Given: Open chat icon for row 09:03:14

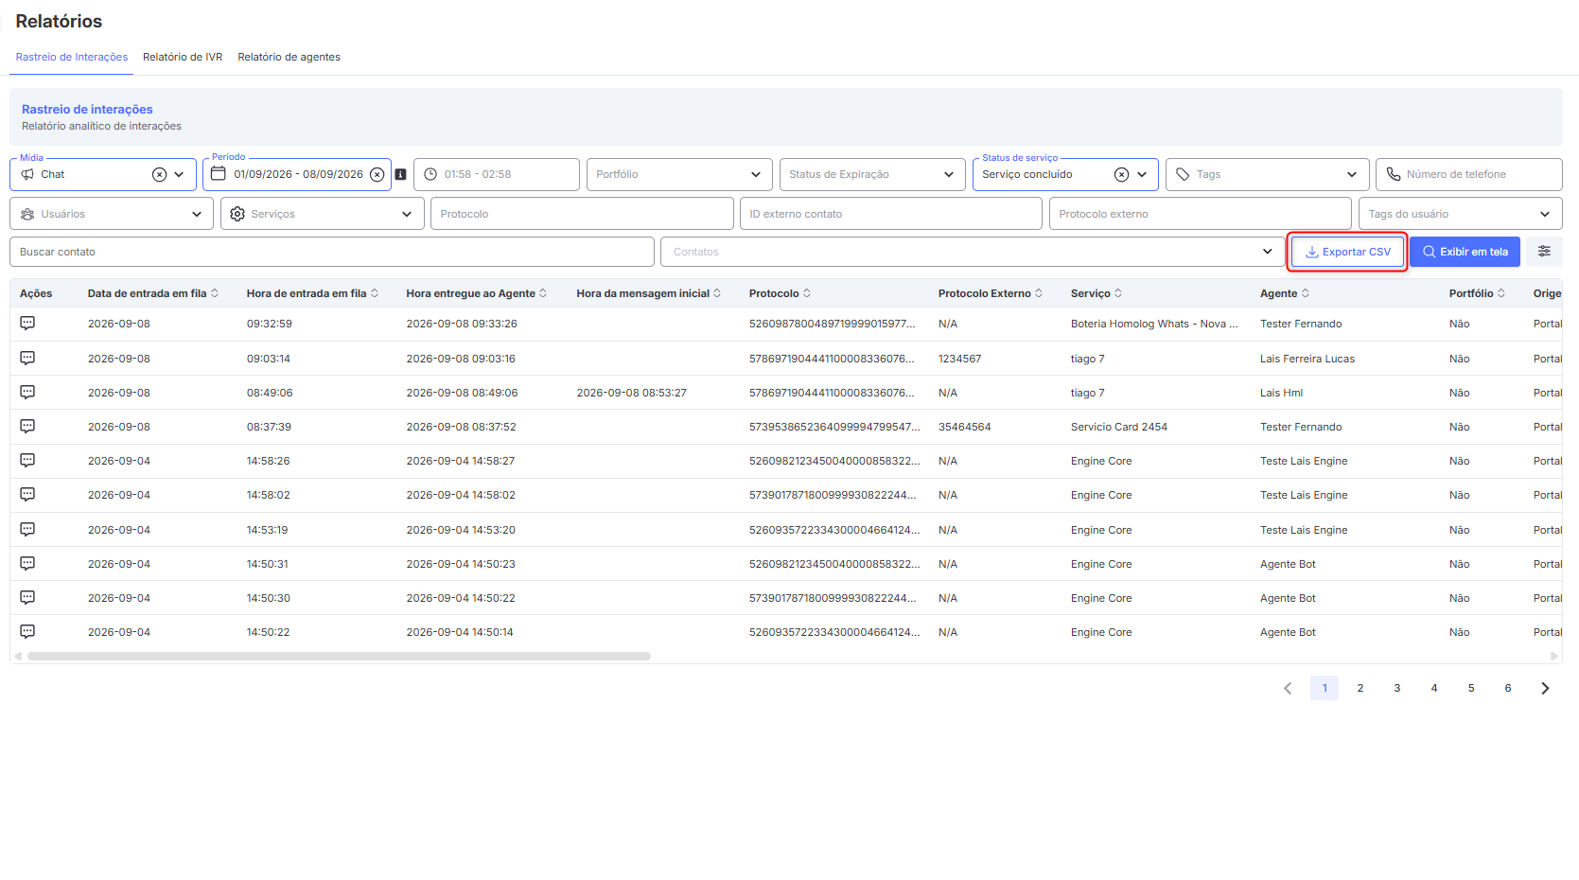Looking at the screenshot, I should point(27,358).
